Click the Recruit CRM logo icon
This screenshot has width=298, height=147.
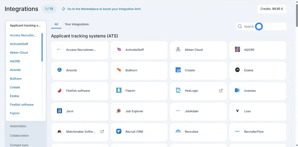coord(119,132)
